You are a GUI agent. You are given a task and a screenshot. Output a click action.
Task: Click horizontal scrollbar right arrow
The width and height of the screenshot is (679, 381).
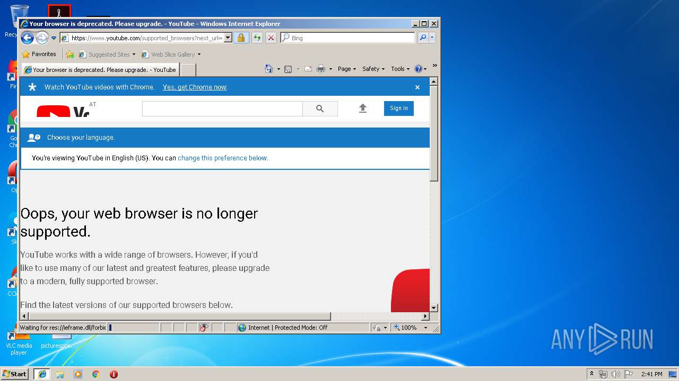click(x=425, y=316)
